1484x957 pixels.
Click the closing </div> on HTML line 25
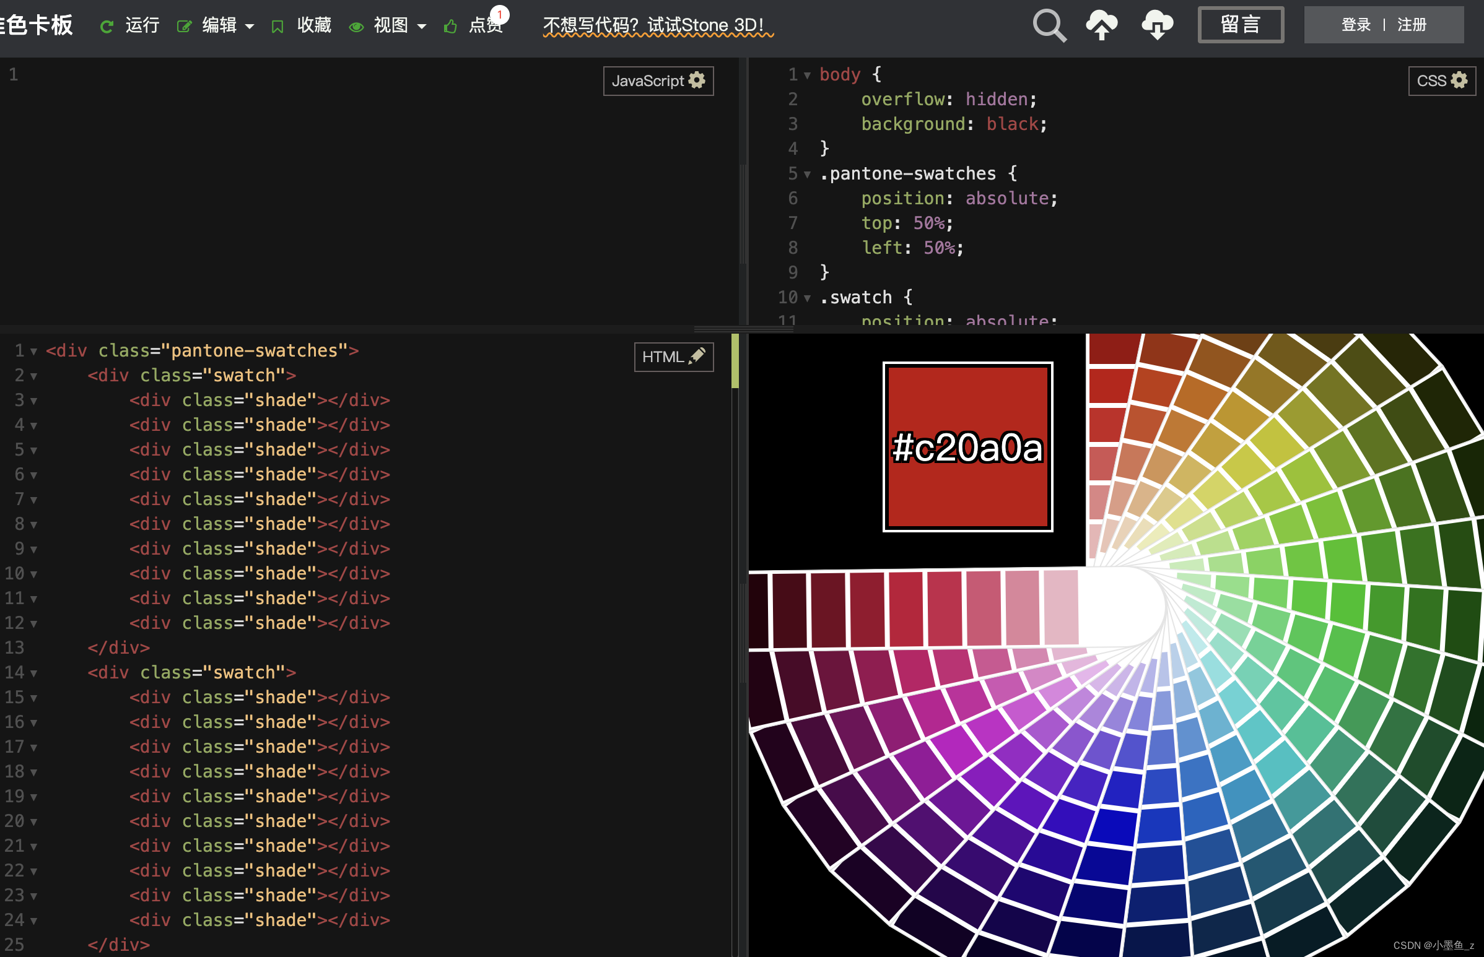[x=119, y=945]
